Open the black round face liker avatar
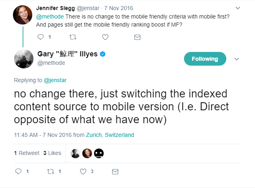This screenshot has width=255, height=188. 99,153
